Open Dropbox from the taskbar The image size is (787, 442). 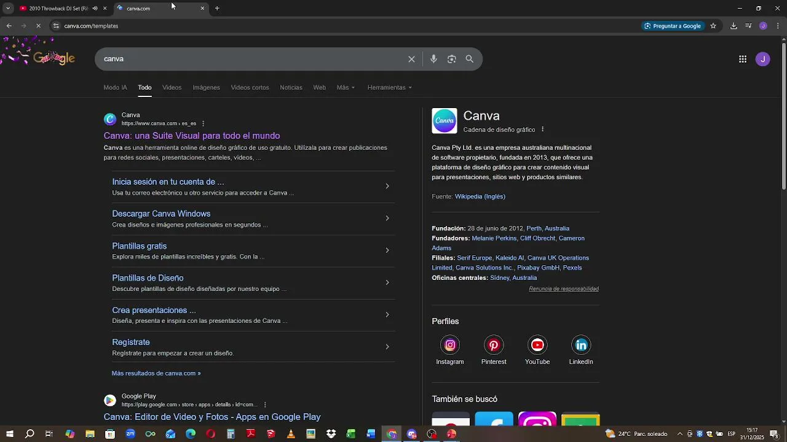(331, 434)
